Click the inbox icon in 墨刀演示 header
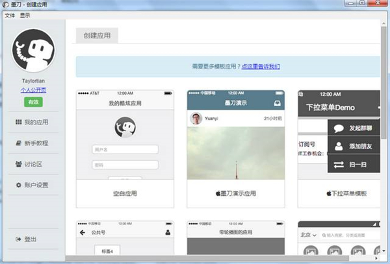 pyautogui.click(x=278, y=102)
